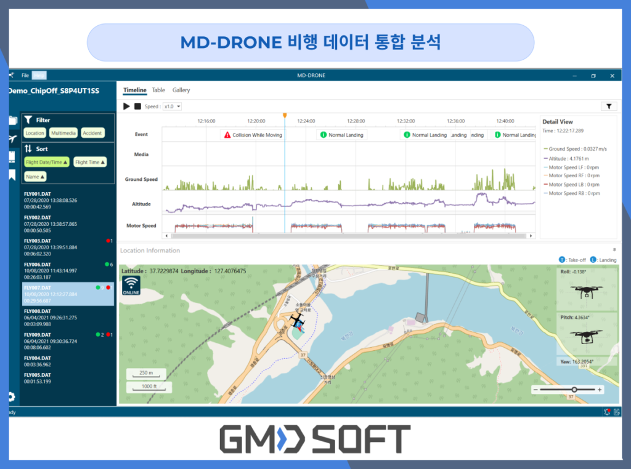Open the Gallery tab

coord(181,90)
